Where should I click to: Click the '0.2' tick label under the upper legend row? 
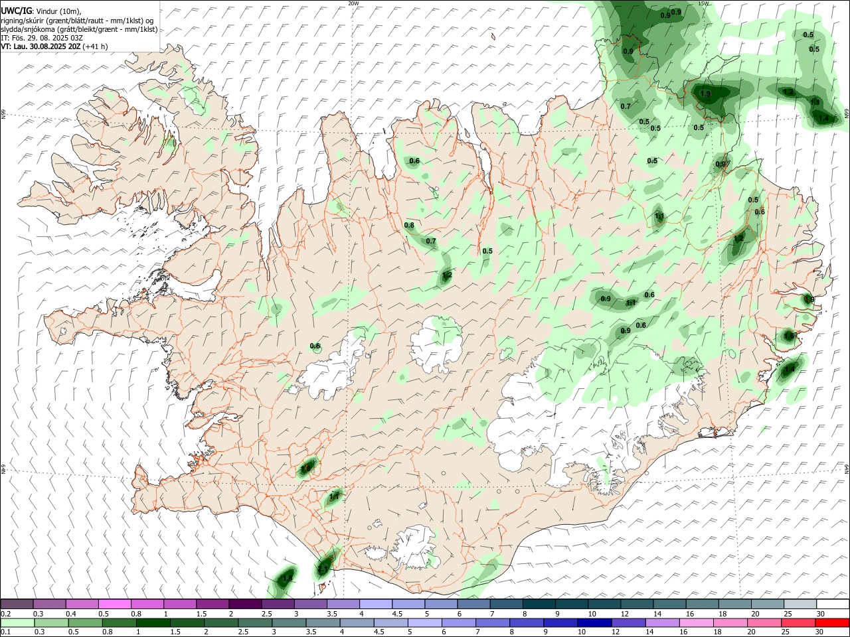pyautogui.click(x=6, y=614)
